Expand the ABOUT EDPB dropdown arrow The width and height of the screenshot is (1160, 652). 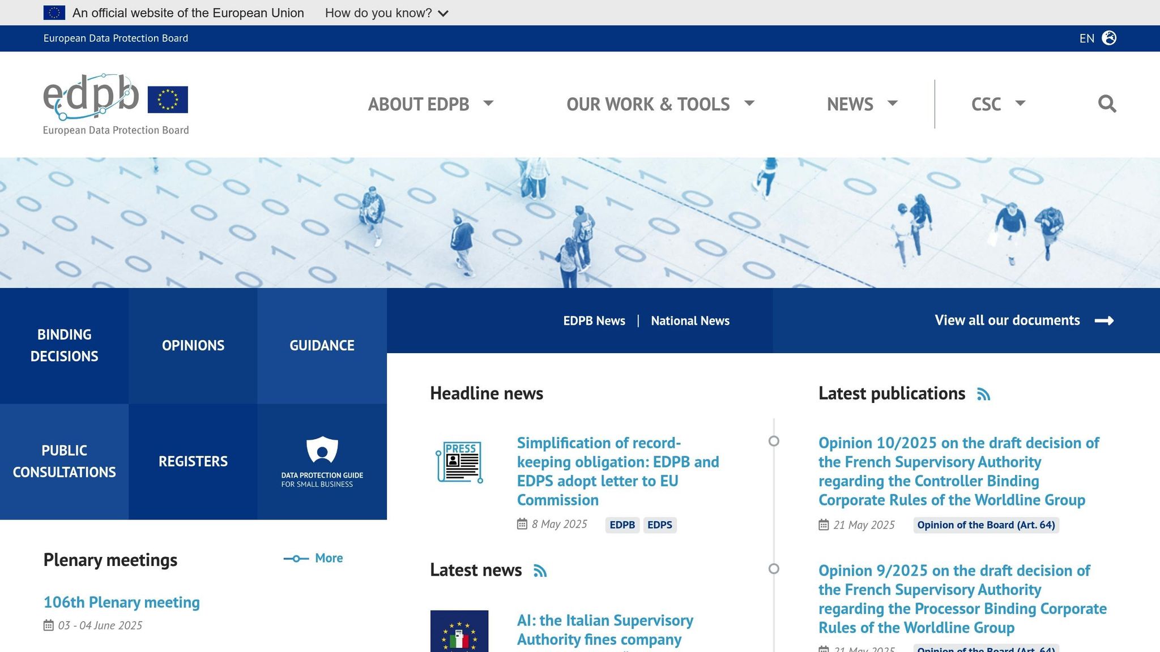coord(488,103)
